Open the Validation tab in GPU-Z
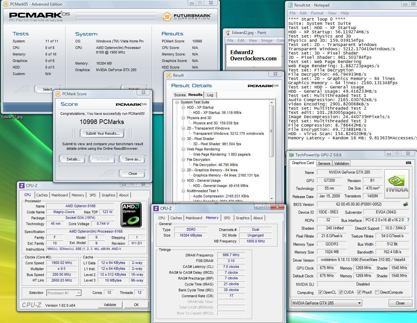 (341, 163)
